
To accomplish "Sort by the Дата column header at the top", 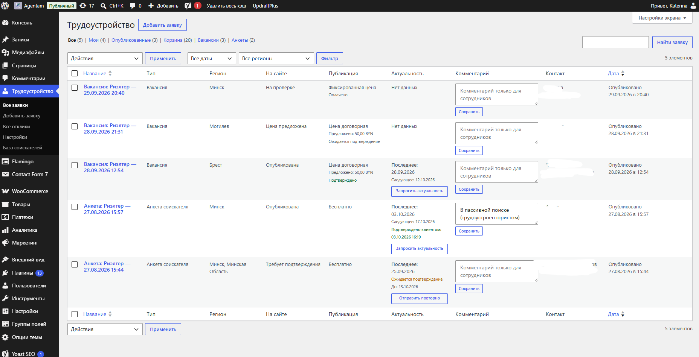I will pos(616,73).
